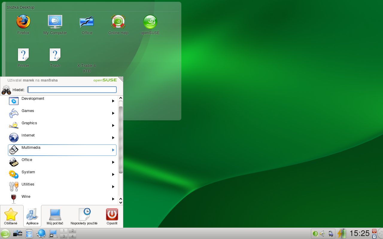Open the Games menu category
The image size is (383, 239).
pos(62,113)
